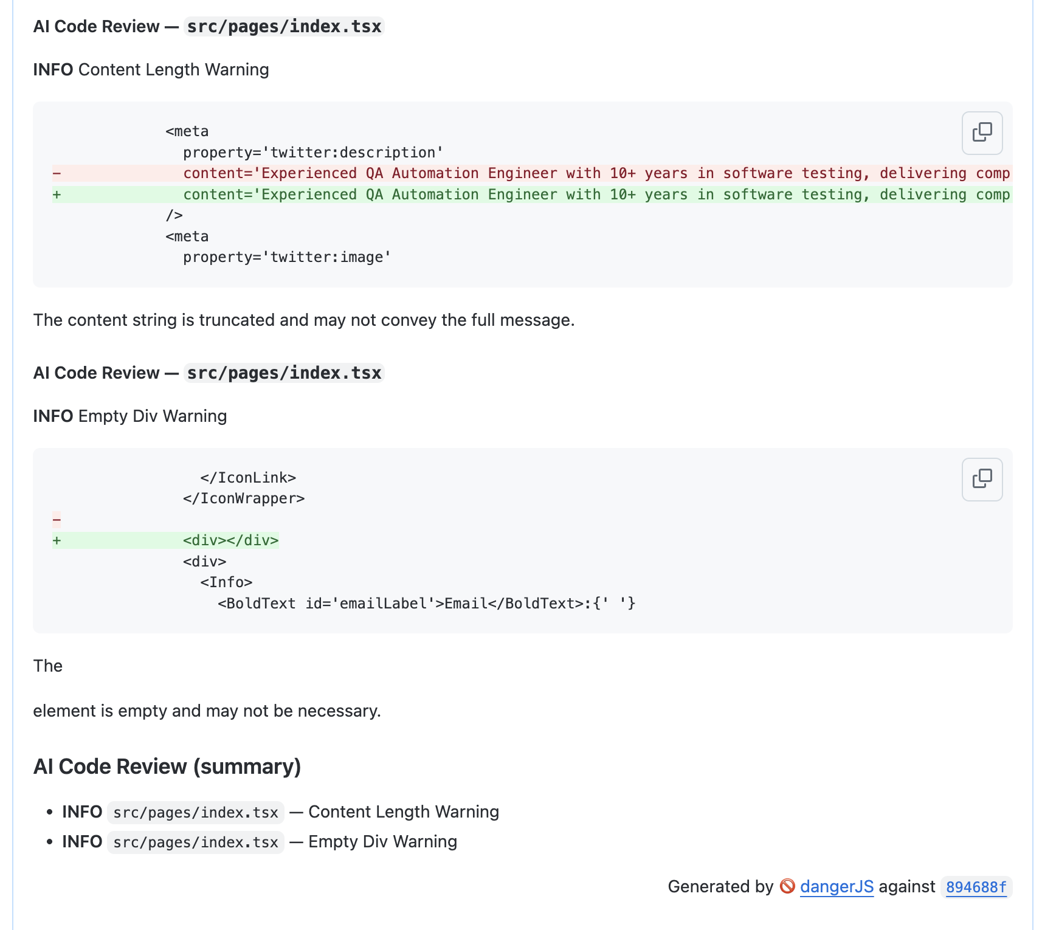Click the </IconWrapper> code line
The width and height of the screenshot is (1042, 930).
(x=244, y=498)
